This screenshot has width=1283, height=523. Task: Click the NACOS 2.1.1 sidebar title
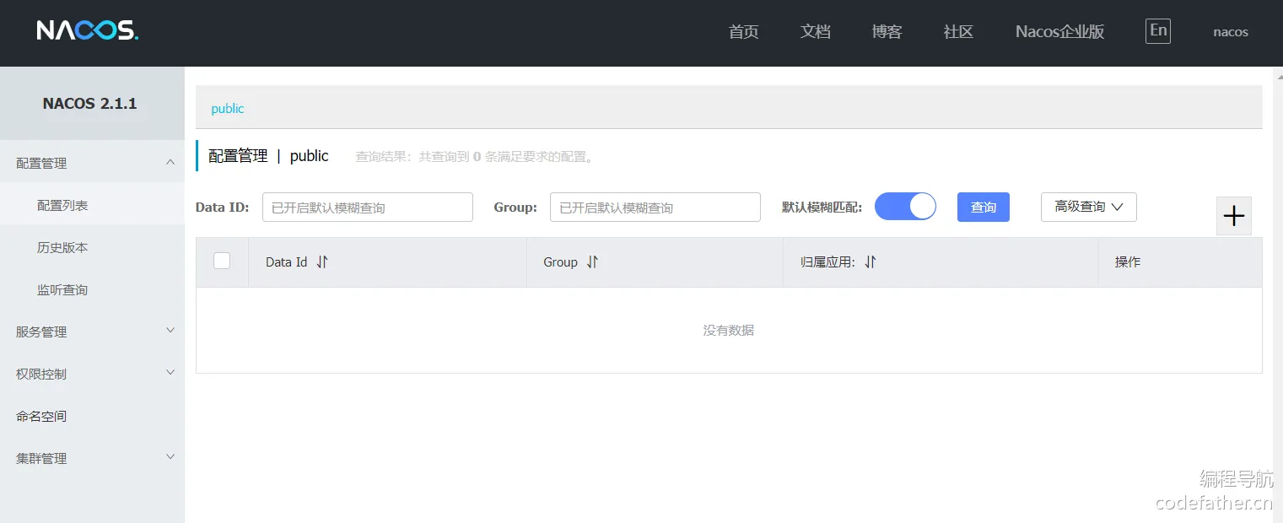(x=90, y=103)
